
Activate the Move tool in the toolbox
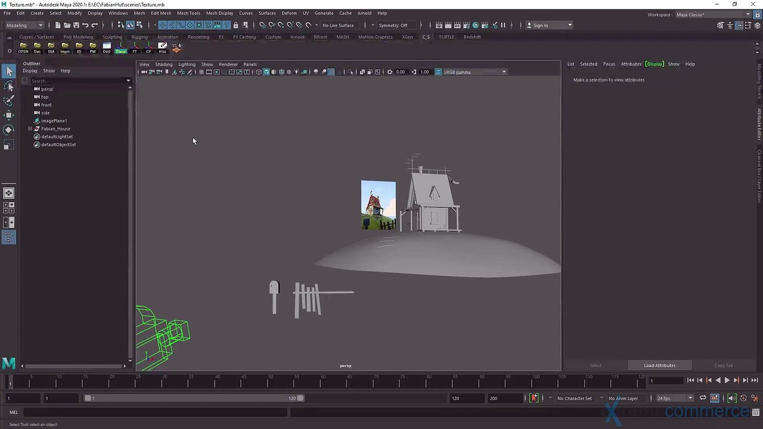point(9,115)
